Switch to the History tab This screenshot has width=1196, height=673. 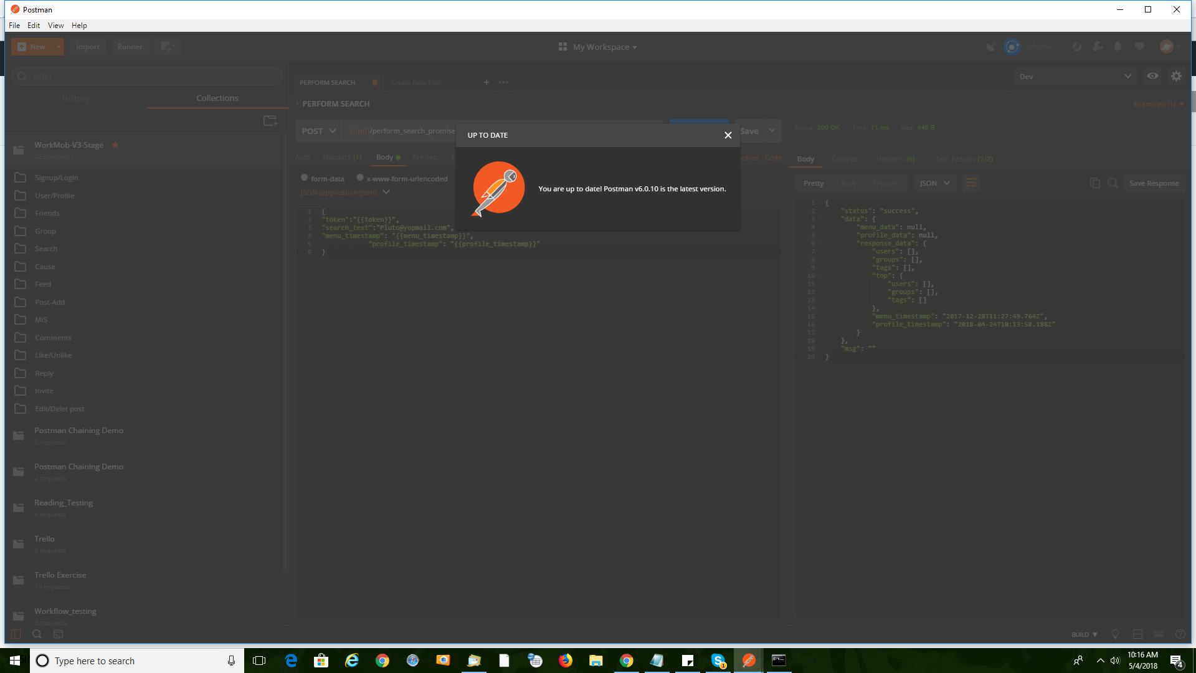76,98
